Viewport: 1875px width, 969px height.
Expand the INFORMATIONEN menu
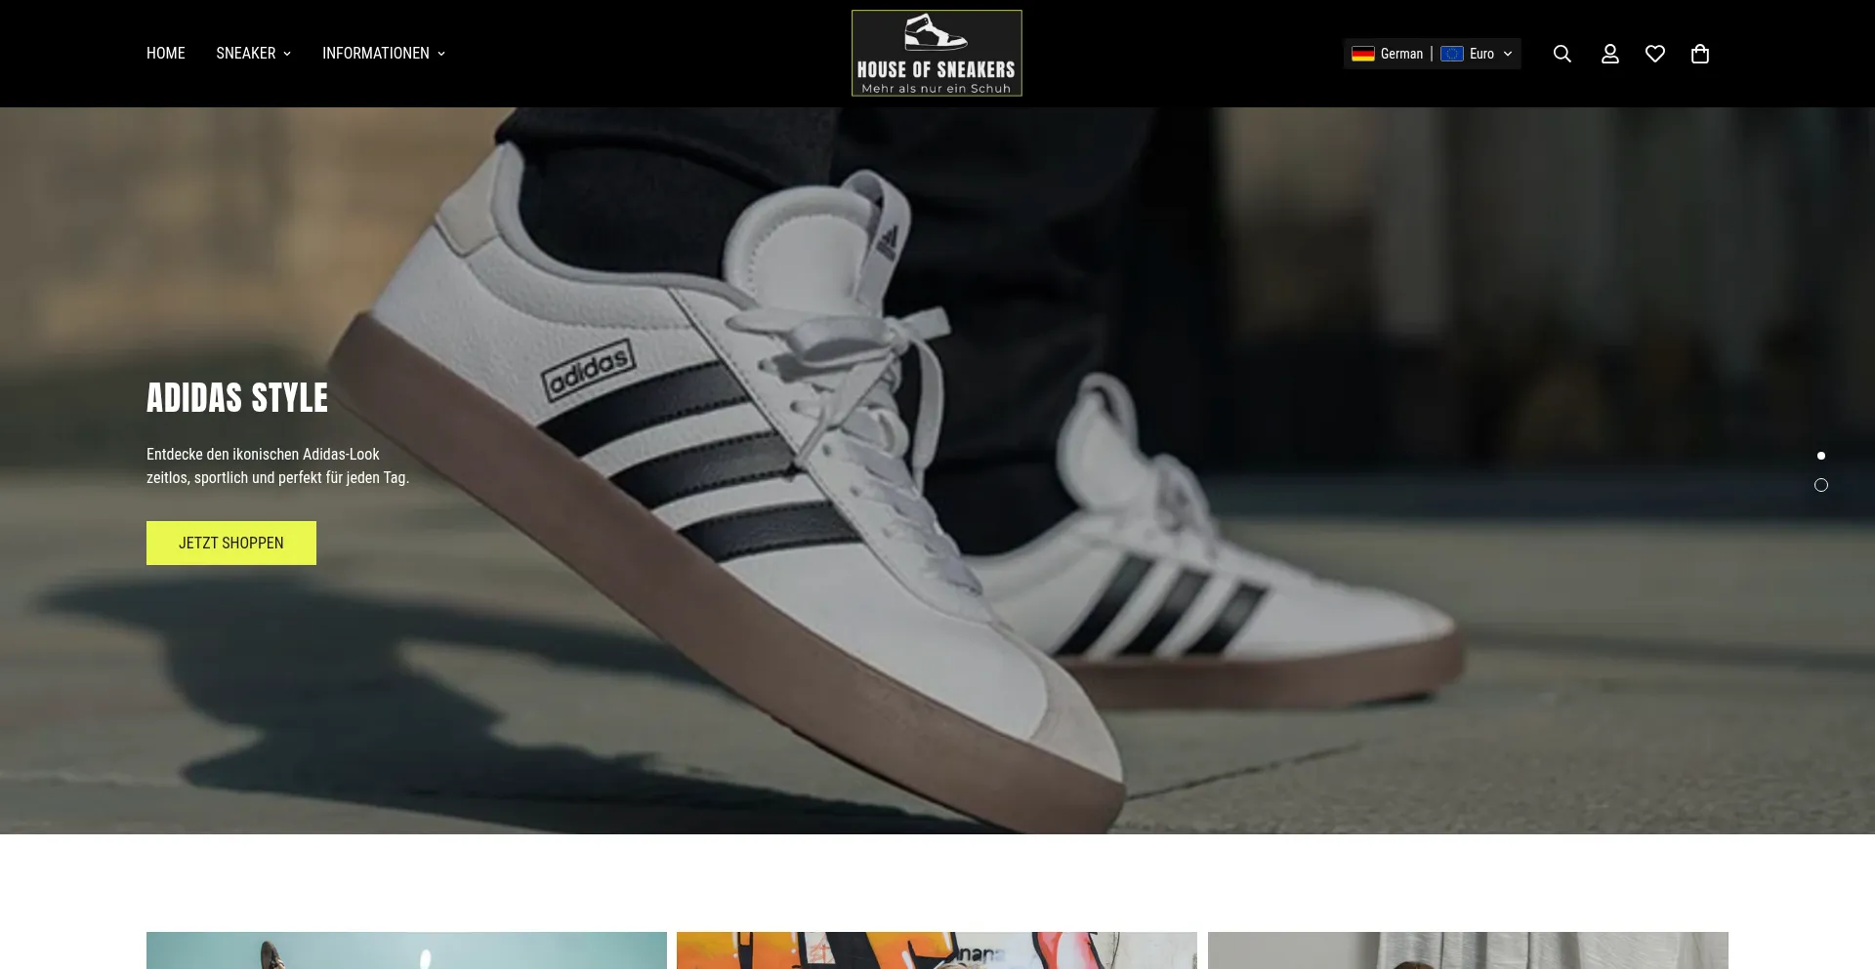click(384, 54)
